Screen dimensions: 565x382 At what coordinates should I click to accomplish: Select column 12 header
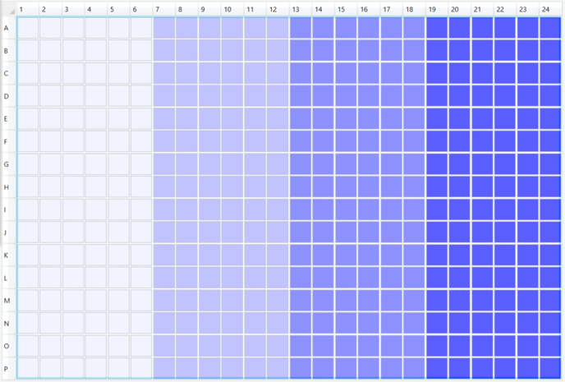(278, 9)
